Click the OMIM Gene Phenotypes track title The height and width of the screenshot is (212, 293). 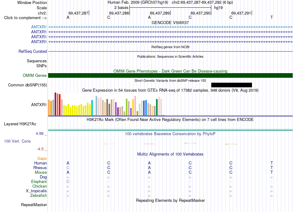coord(170,71)
